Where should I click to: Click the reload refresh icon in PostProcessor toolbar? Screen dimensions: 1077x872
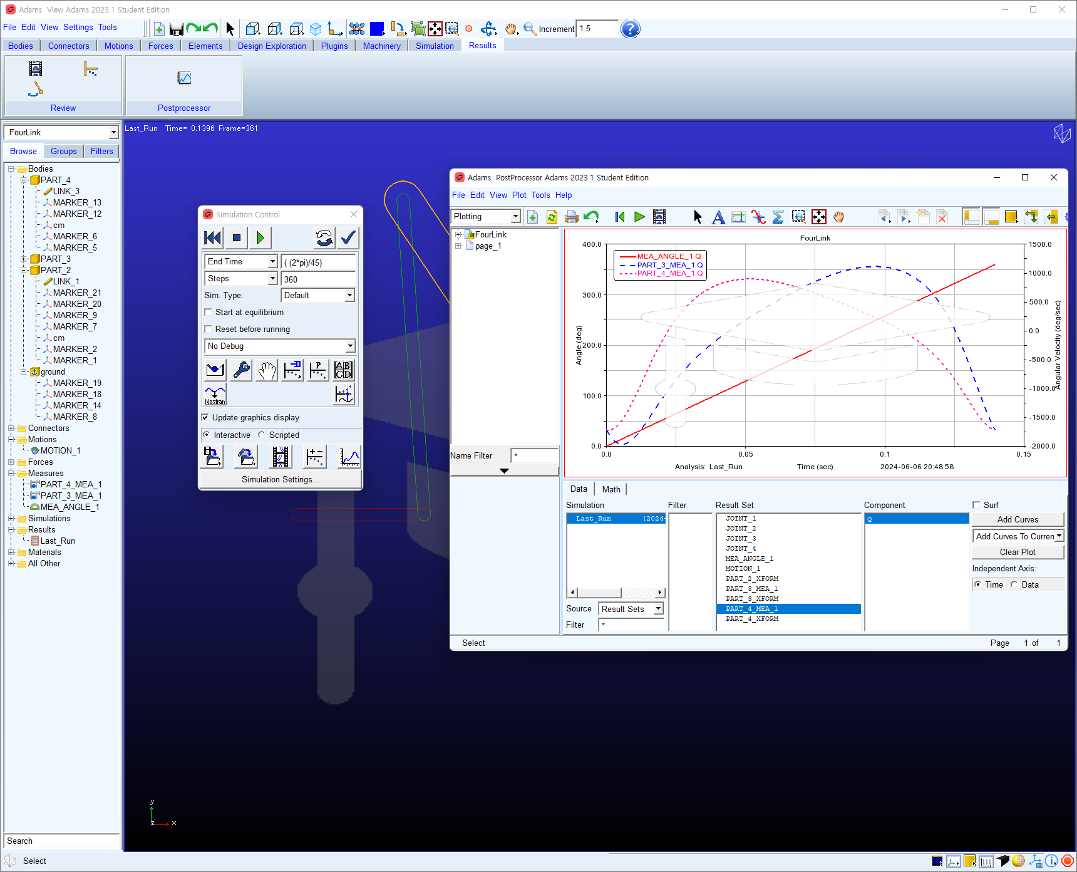[x=552, y=217]
